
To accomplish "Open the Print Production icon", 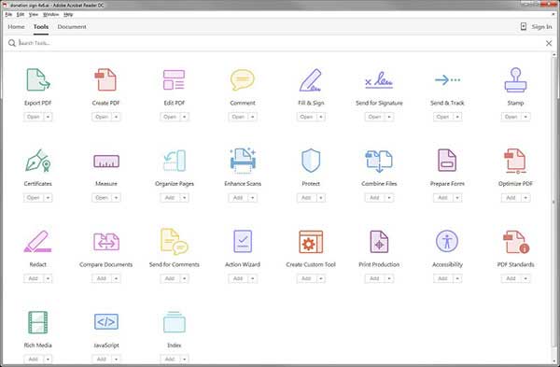I will click(379, 242).
